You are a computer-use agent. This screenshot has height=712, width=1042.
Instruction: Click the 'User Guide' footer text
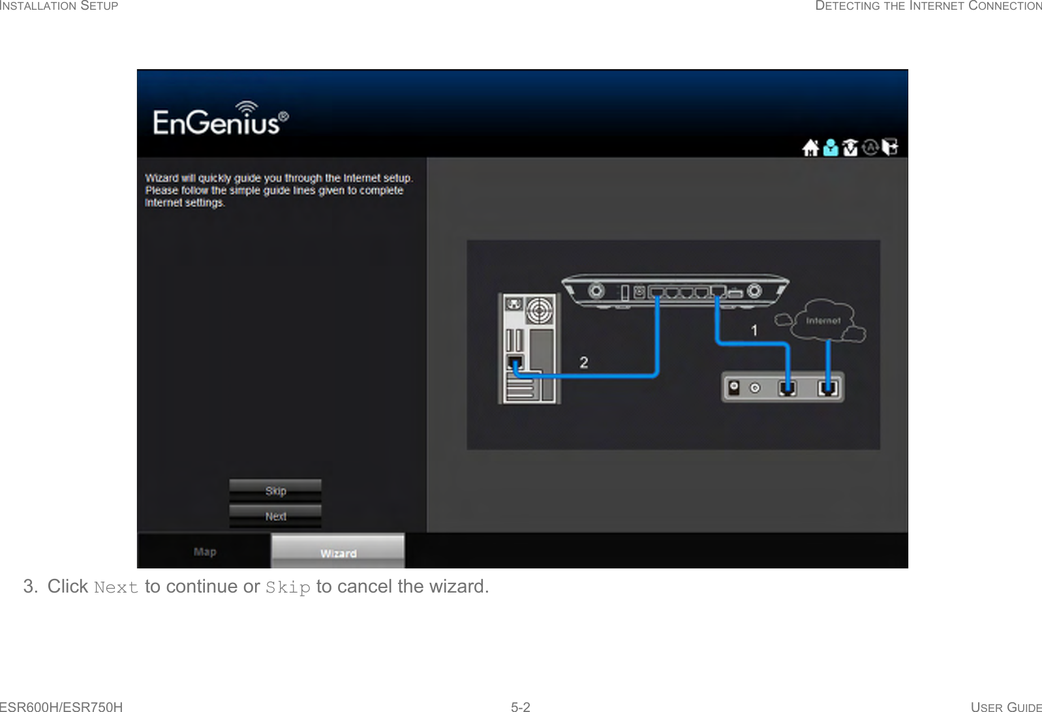tap(1006, 707)
